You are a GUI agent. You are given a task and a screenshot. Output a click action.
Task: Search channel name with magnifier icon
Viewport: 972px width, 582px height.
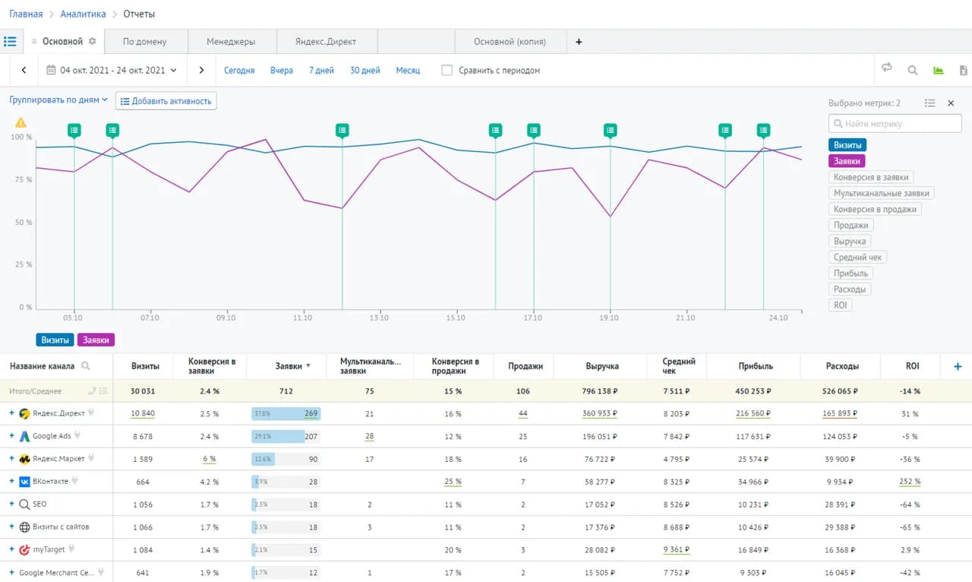click(86, 366)
